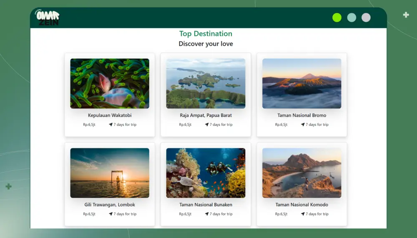The image size is (417, 238).
Task: Click the Rp.6,5jt price on Raja Ampat card
Action: point(185,125)
